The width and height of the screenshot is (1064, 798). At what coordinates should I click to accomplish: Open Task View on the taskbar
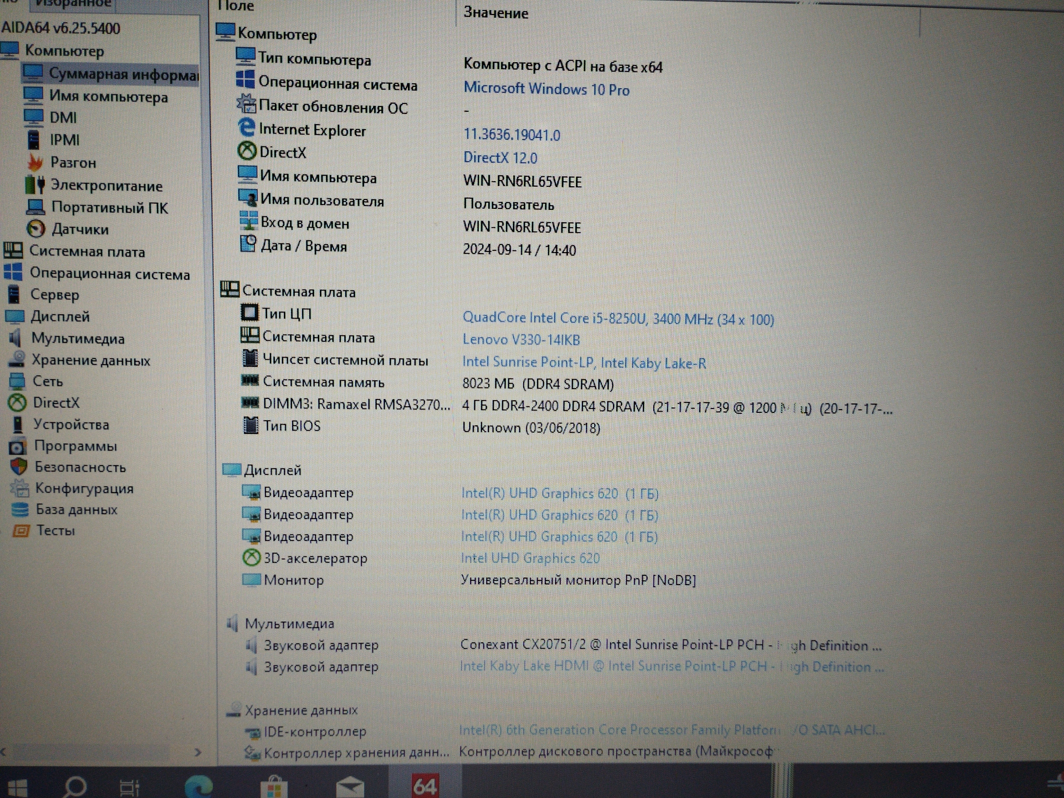[x=130, y=786]
